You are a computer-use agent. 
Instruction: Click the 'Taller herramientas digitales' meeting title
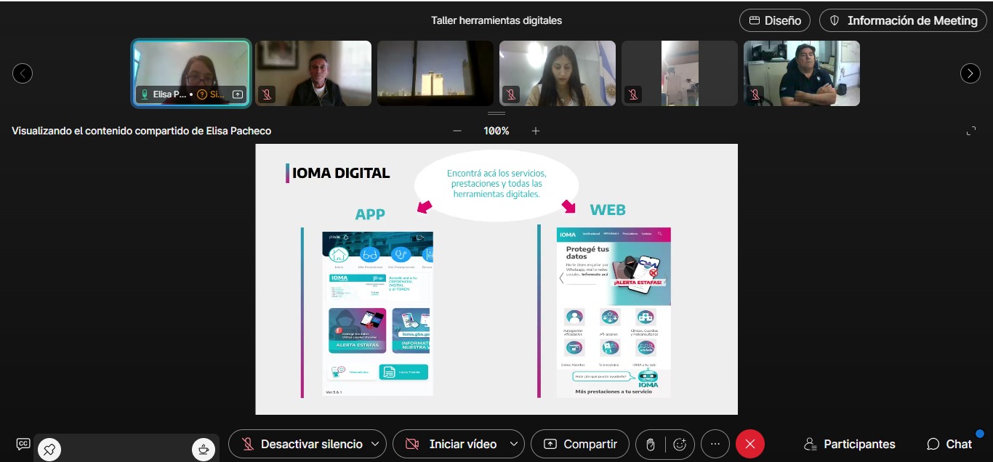click(x=496, y=20)
